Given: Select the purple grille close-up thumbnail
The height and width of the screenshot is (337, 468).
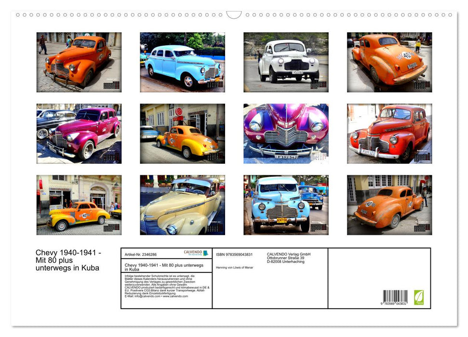Looking at the screenshot, I should point(286,134).
